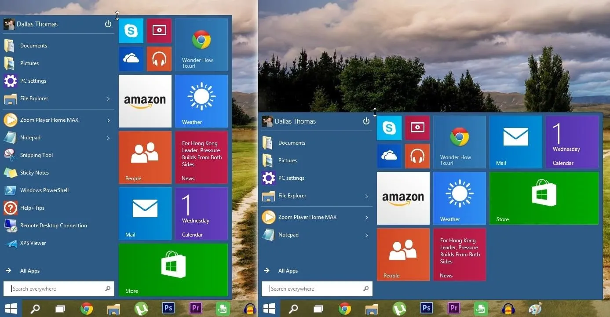This screenshot has height=317, width=610.
Task: Open the Amazon tile in right Start menu
Action: click(403, 198)
